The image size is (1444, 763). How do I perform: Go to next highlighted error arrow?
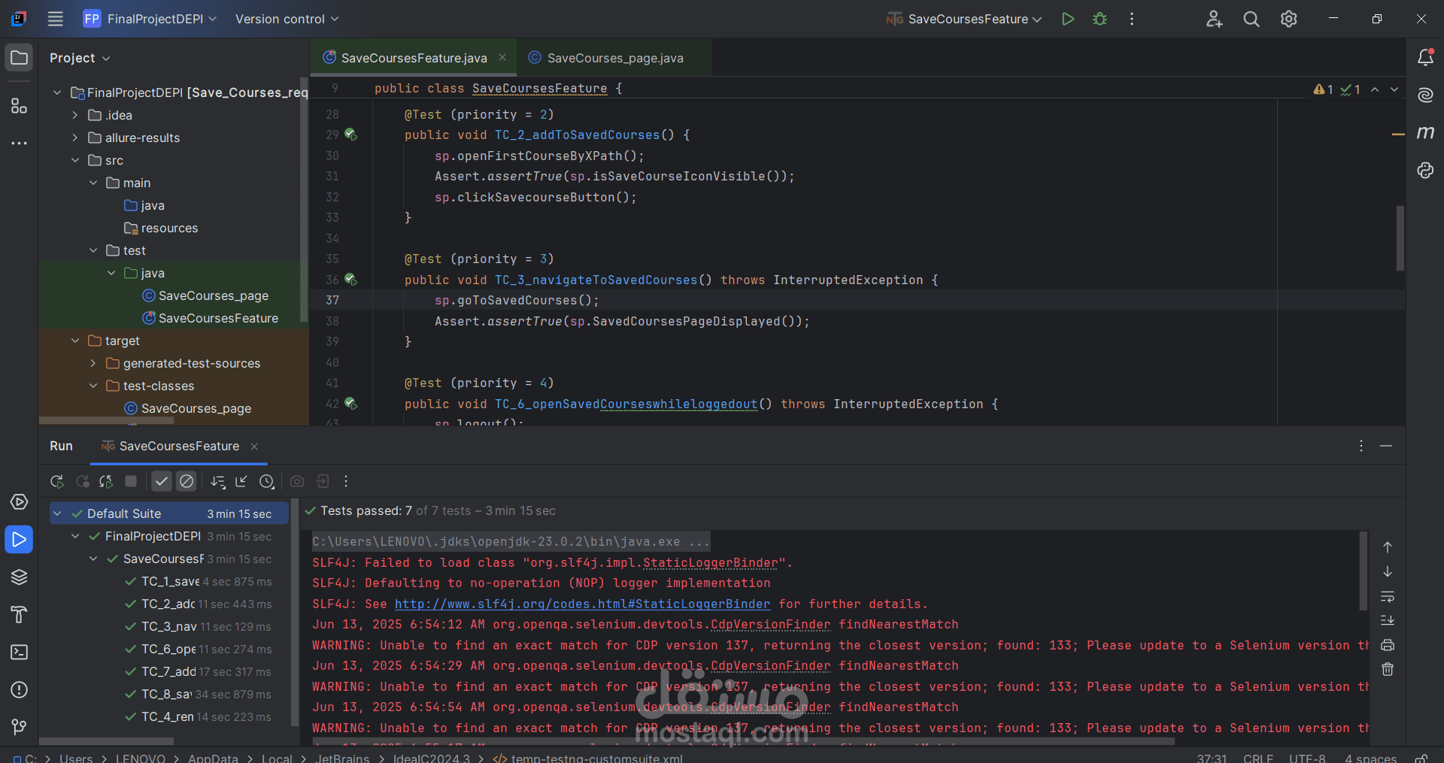click(x=1394, y=89)
